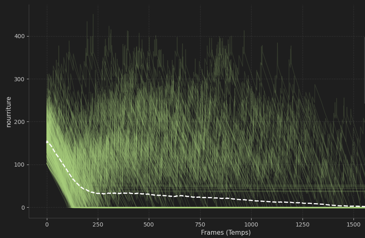Image resolution: width=365 pixels, height=238 pixels.
Task: Click the 0 tick label on x-axis
Action: (47, 224)
